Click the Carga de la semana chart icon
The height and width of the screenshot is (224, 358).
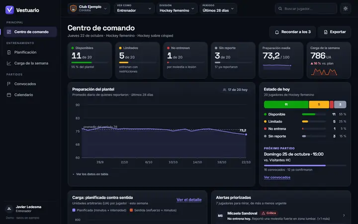click(9, 63)
